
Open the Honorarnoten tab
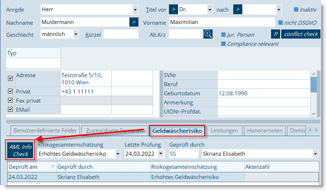(264, 130)
